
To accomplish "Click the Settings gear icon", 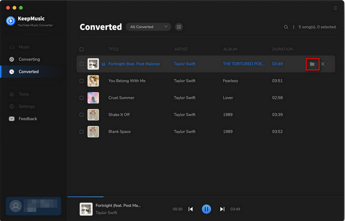I will click(x=12, y=107).
